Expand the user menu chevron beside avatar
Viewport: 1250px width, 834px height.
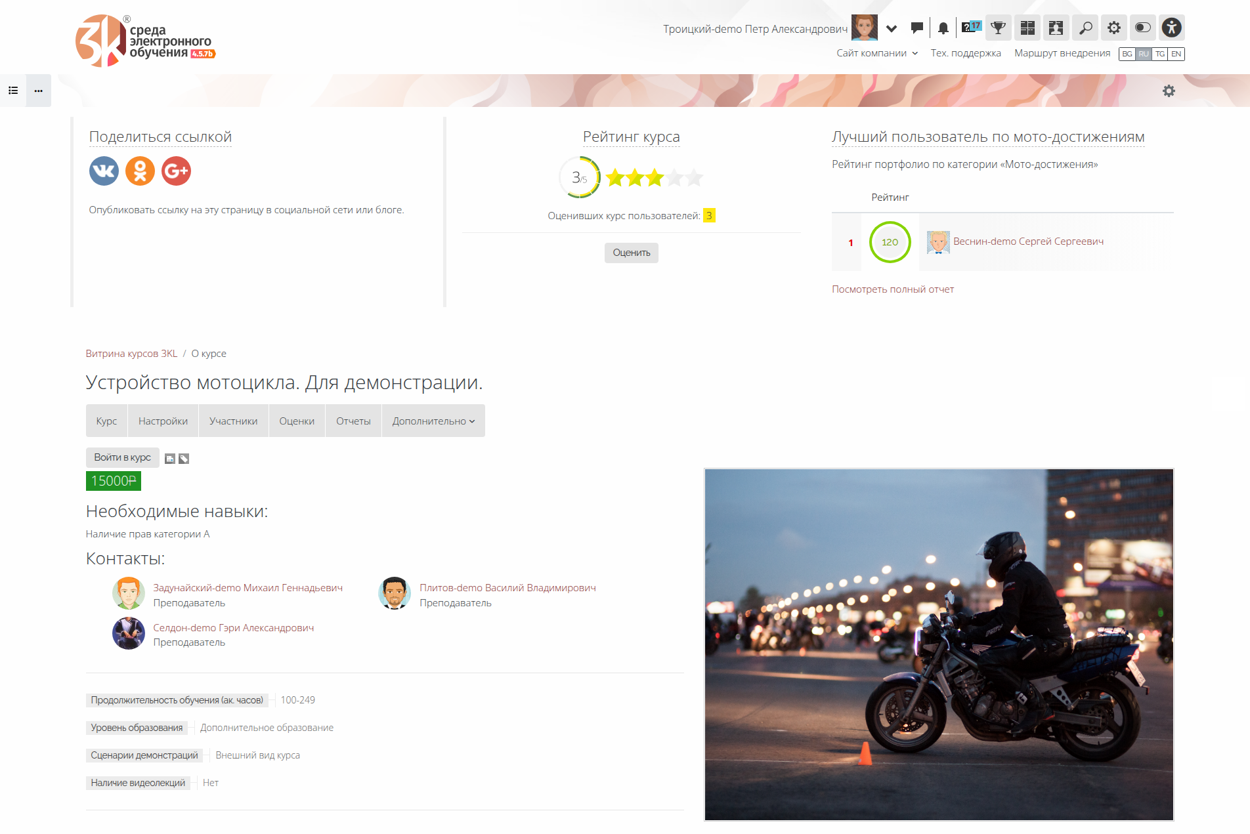[x=892, y=28]
